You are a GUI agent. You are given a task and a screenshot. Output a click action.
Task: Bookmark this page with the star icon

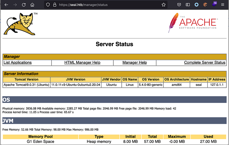[163, 5]
